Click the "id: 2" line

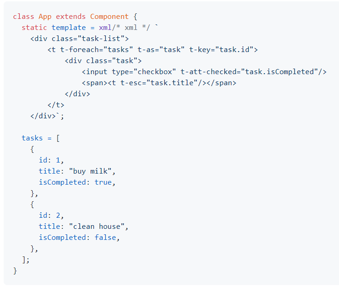click(x=52, y=215)
